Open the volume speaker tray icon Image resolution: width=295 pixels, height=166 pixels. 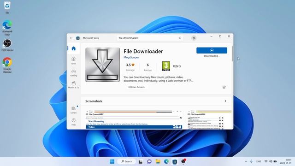point(271,161)
